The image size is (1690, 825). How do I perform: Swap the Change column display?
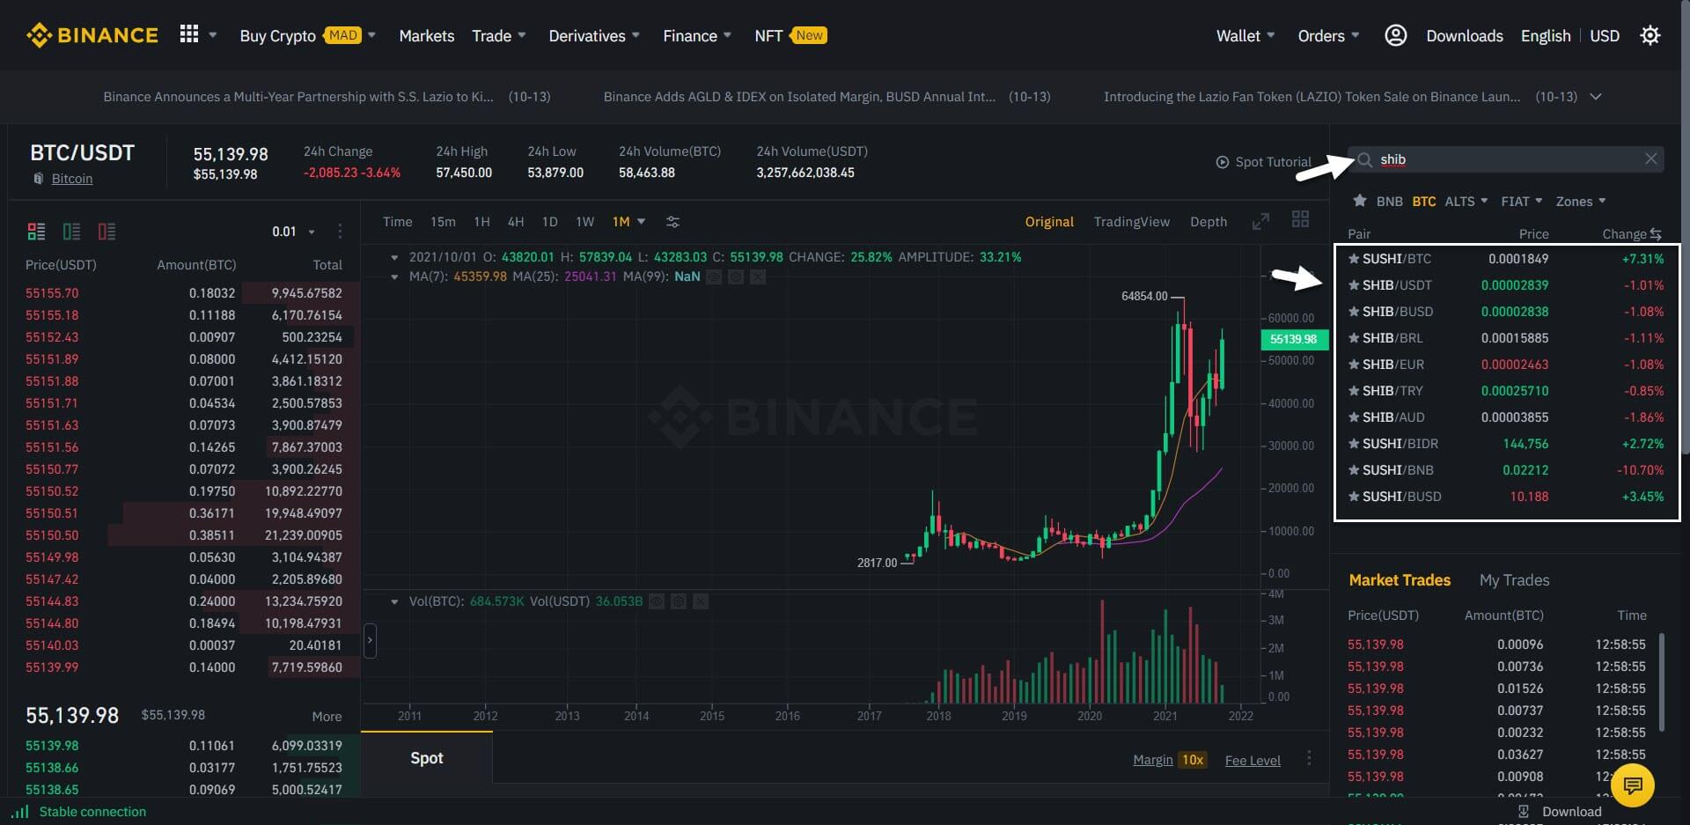click(x=1656, y=234)
